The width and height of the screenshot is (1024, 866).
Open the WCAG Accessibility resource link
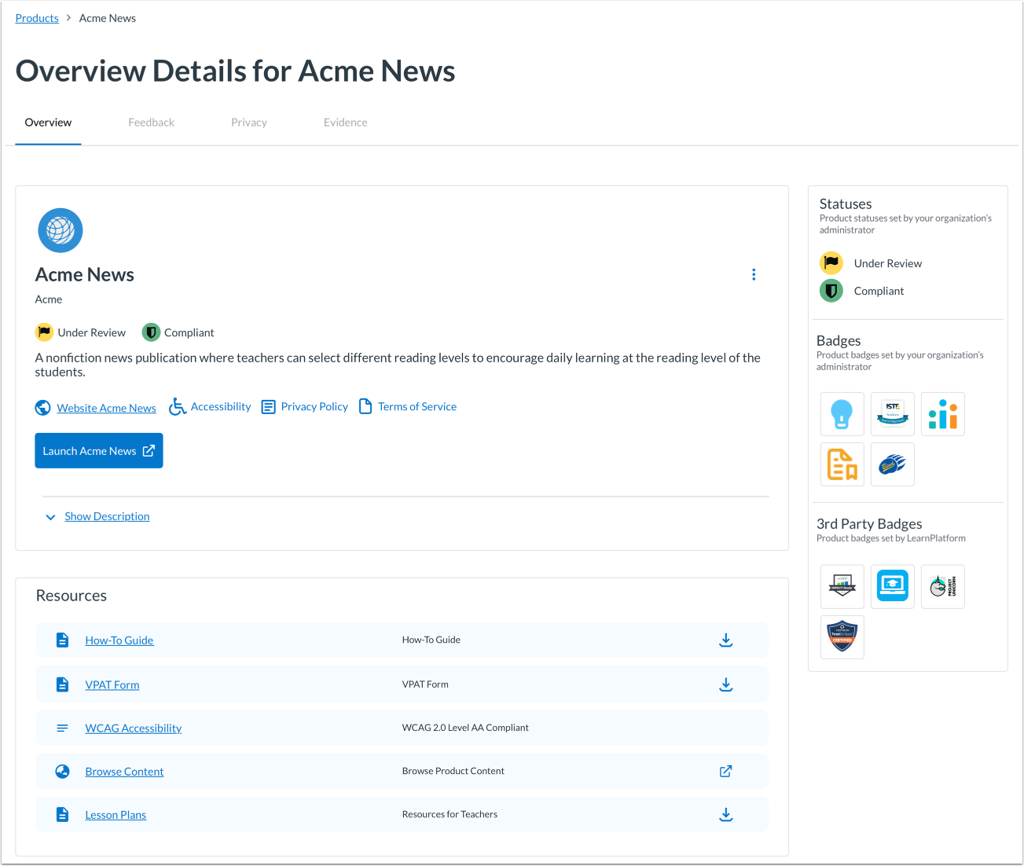point(133,728)
